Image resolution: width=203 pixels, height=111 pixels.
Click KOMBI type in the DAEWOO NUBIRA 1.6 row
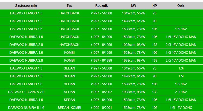tap(69, 53)
